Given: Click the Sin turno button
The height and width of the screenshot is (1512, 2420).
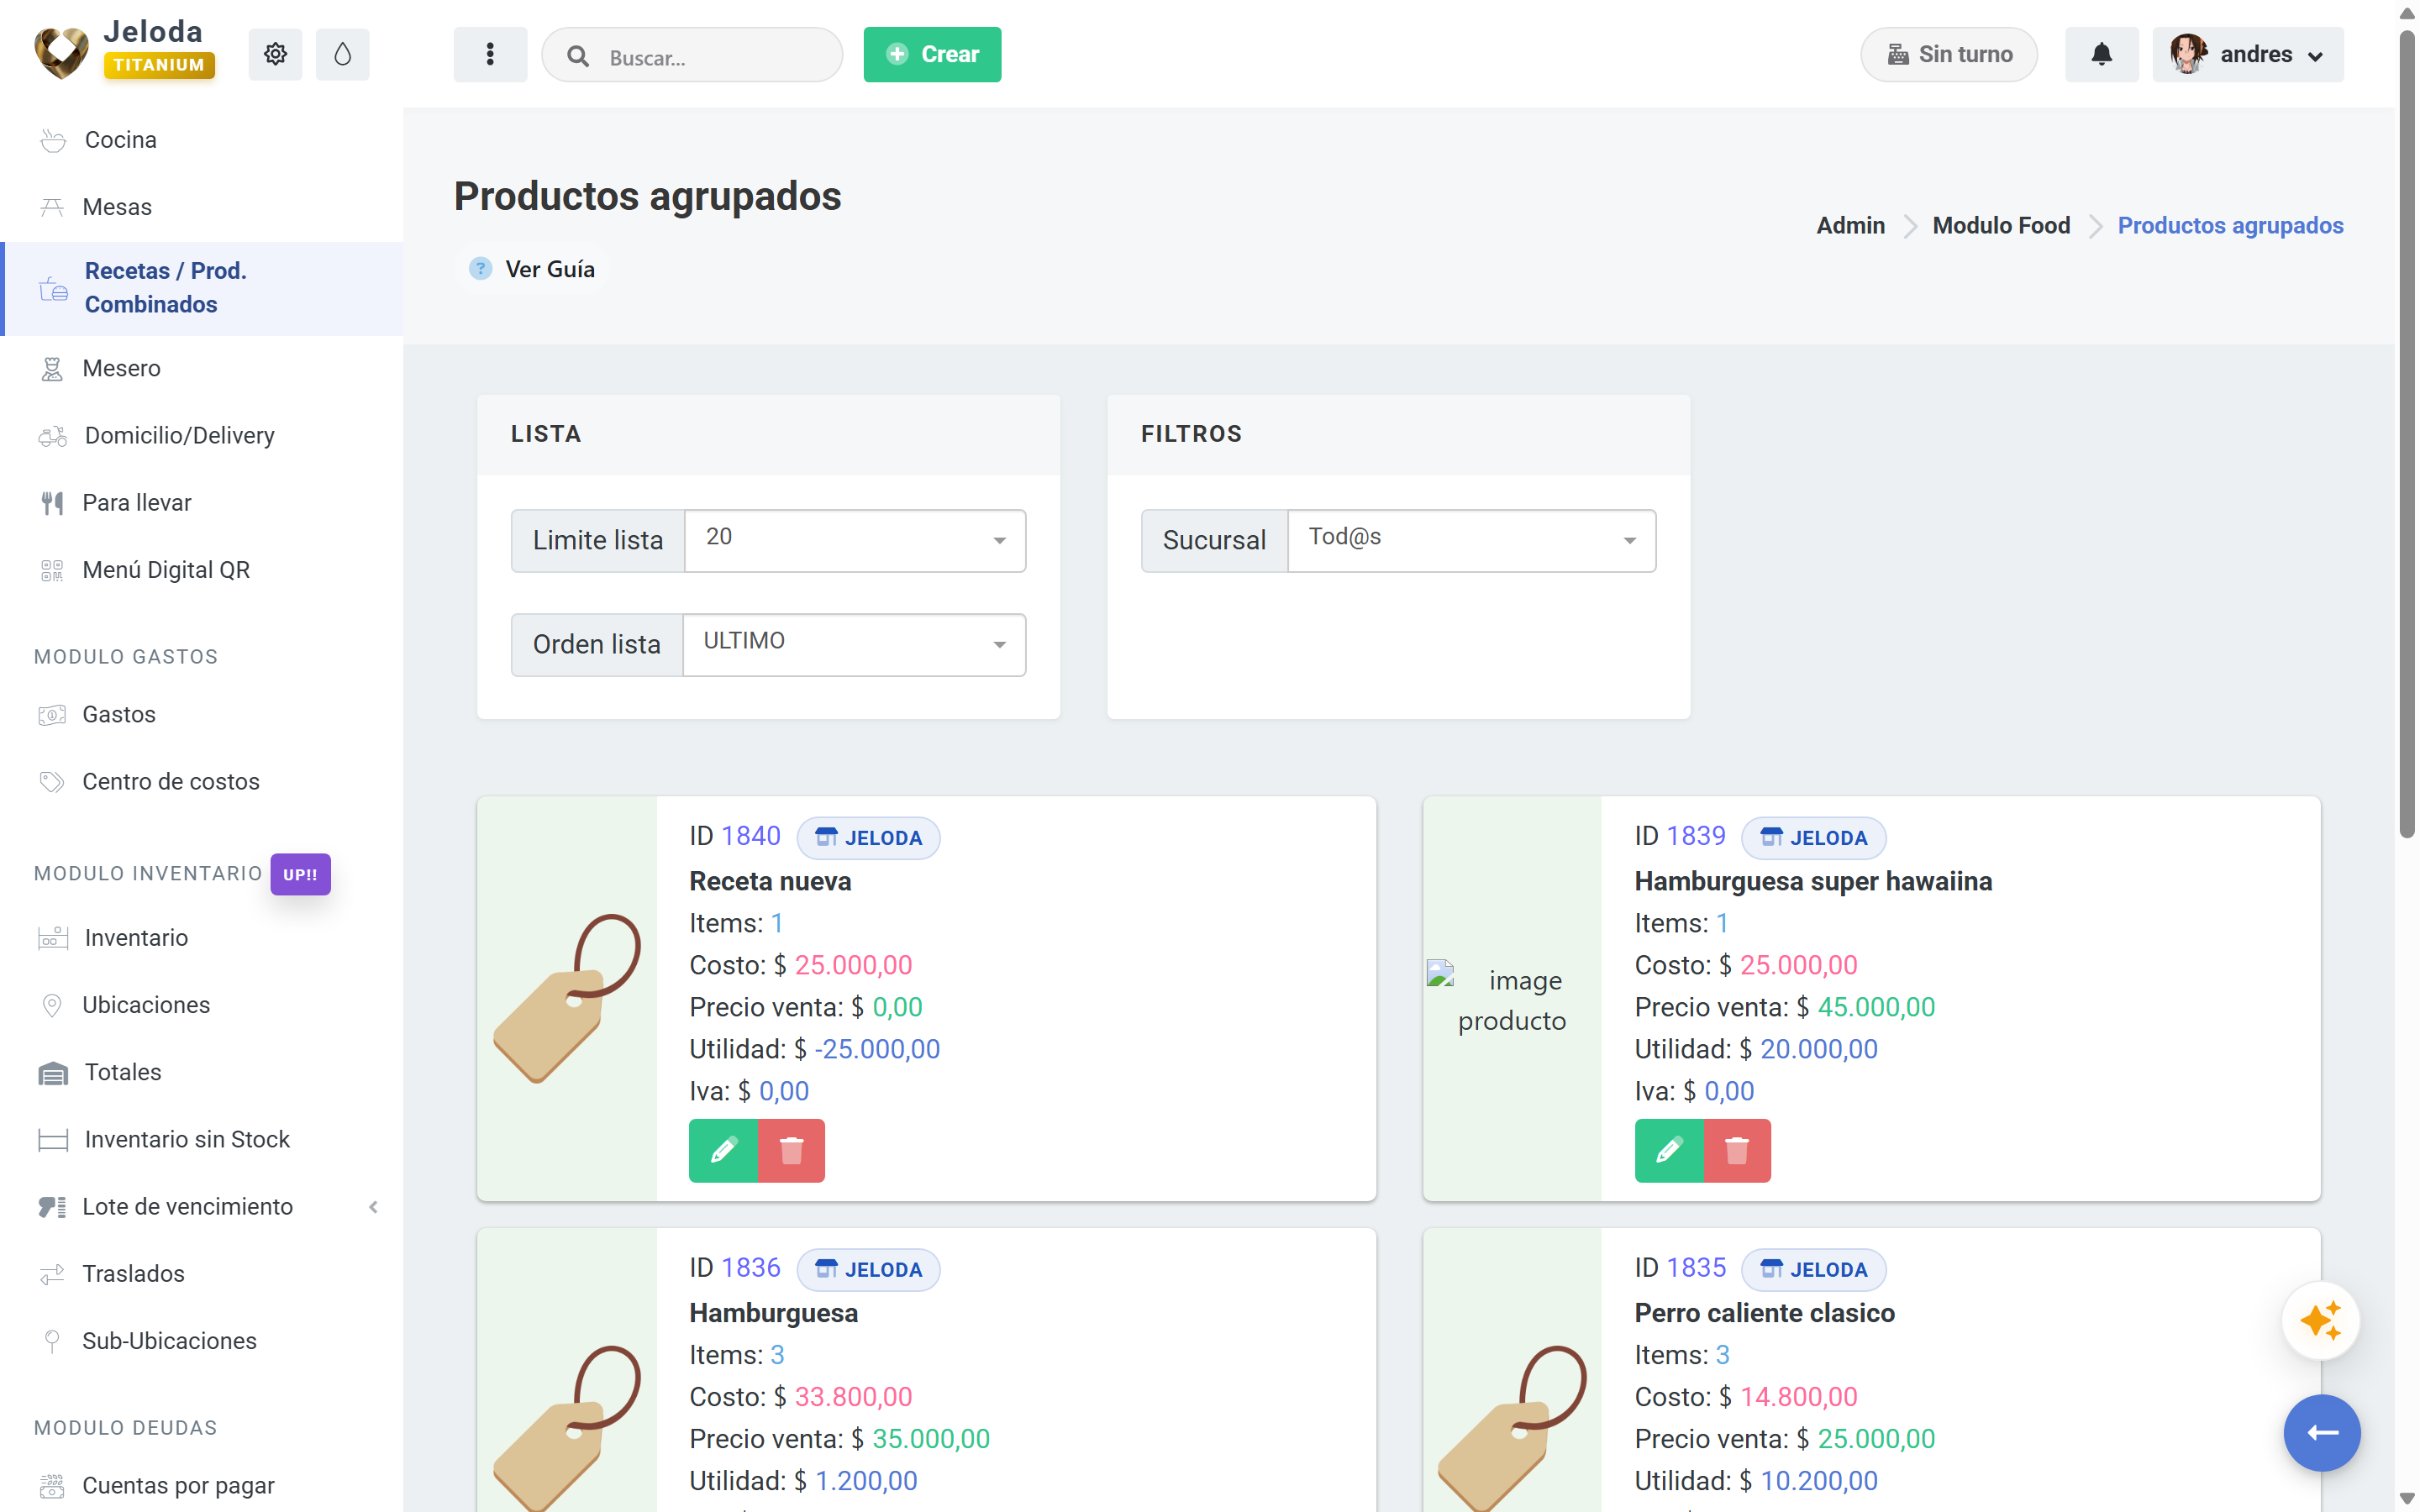Looking at the screenshot, I should [x=1948, y=54].
